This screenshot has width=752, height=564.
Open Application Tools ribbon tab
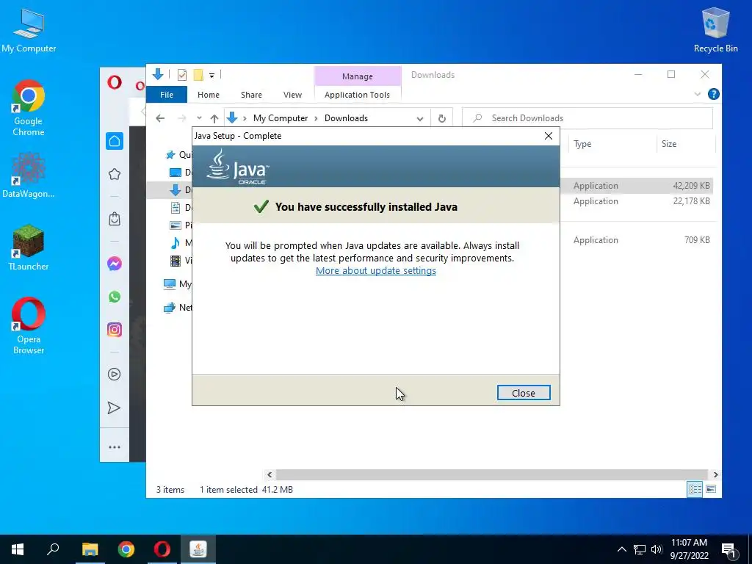click(358, 95)
